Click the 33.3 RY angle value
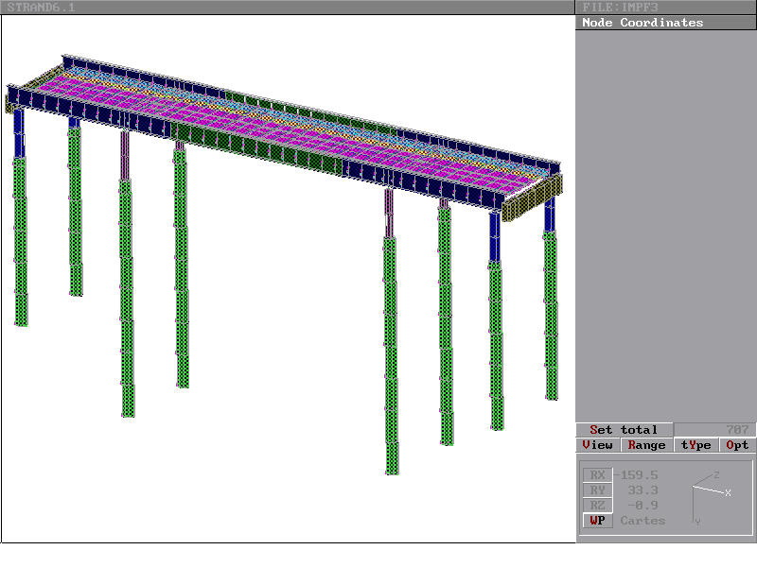Screen dimensions: 757x567 coord(643,490)
